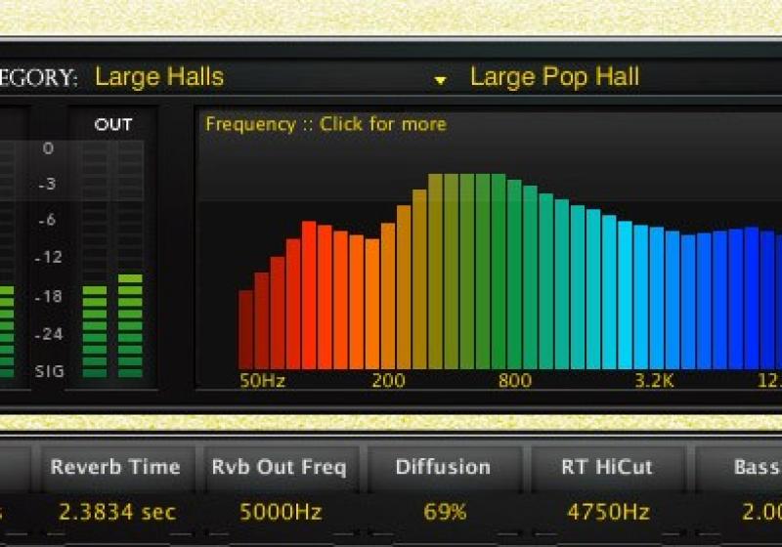The width and height of the screenshot is (782, 547).
Task: Click the 3.2K frequency axis label
Action: tap(653, 380)
